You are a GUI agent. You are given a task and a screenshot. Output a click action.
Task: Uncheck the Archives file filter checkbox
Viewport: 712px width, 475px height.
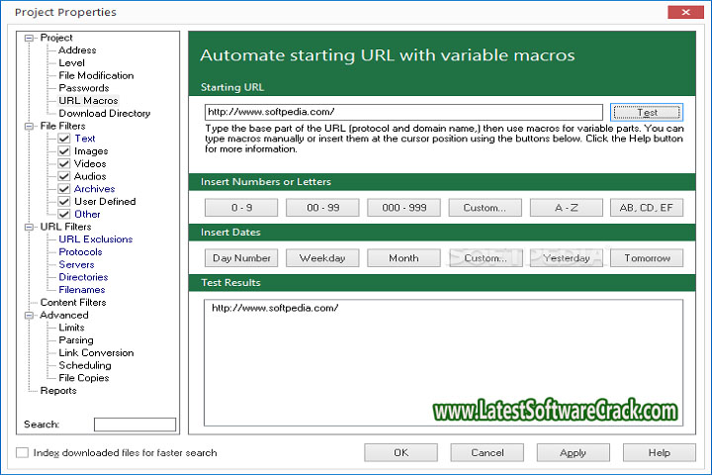pos(64,189)
